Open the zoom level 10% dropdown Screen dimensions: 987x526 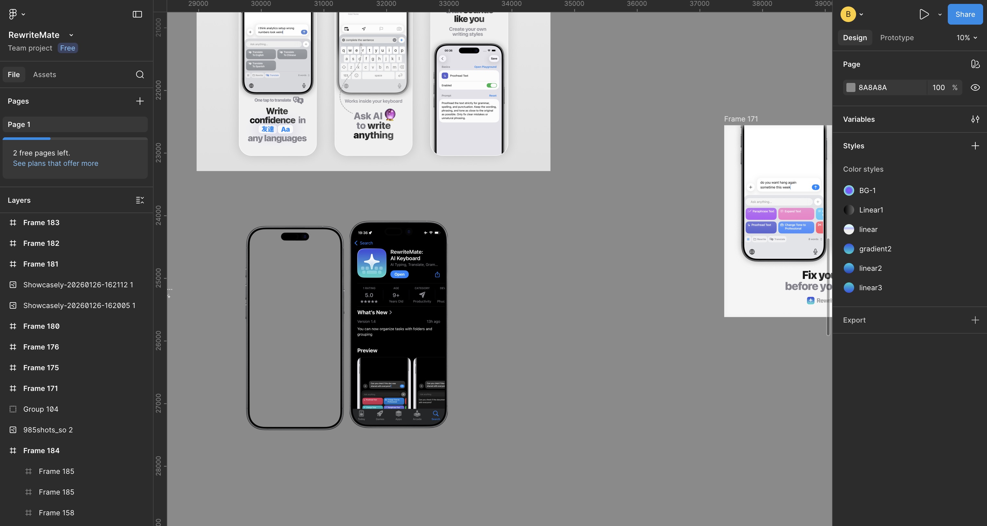pyautogui.click(x=966, y=38)
